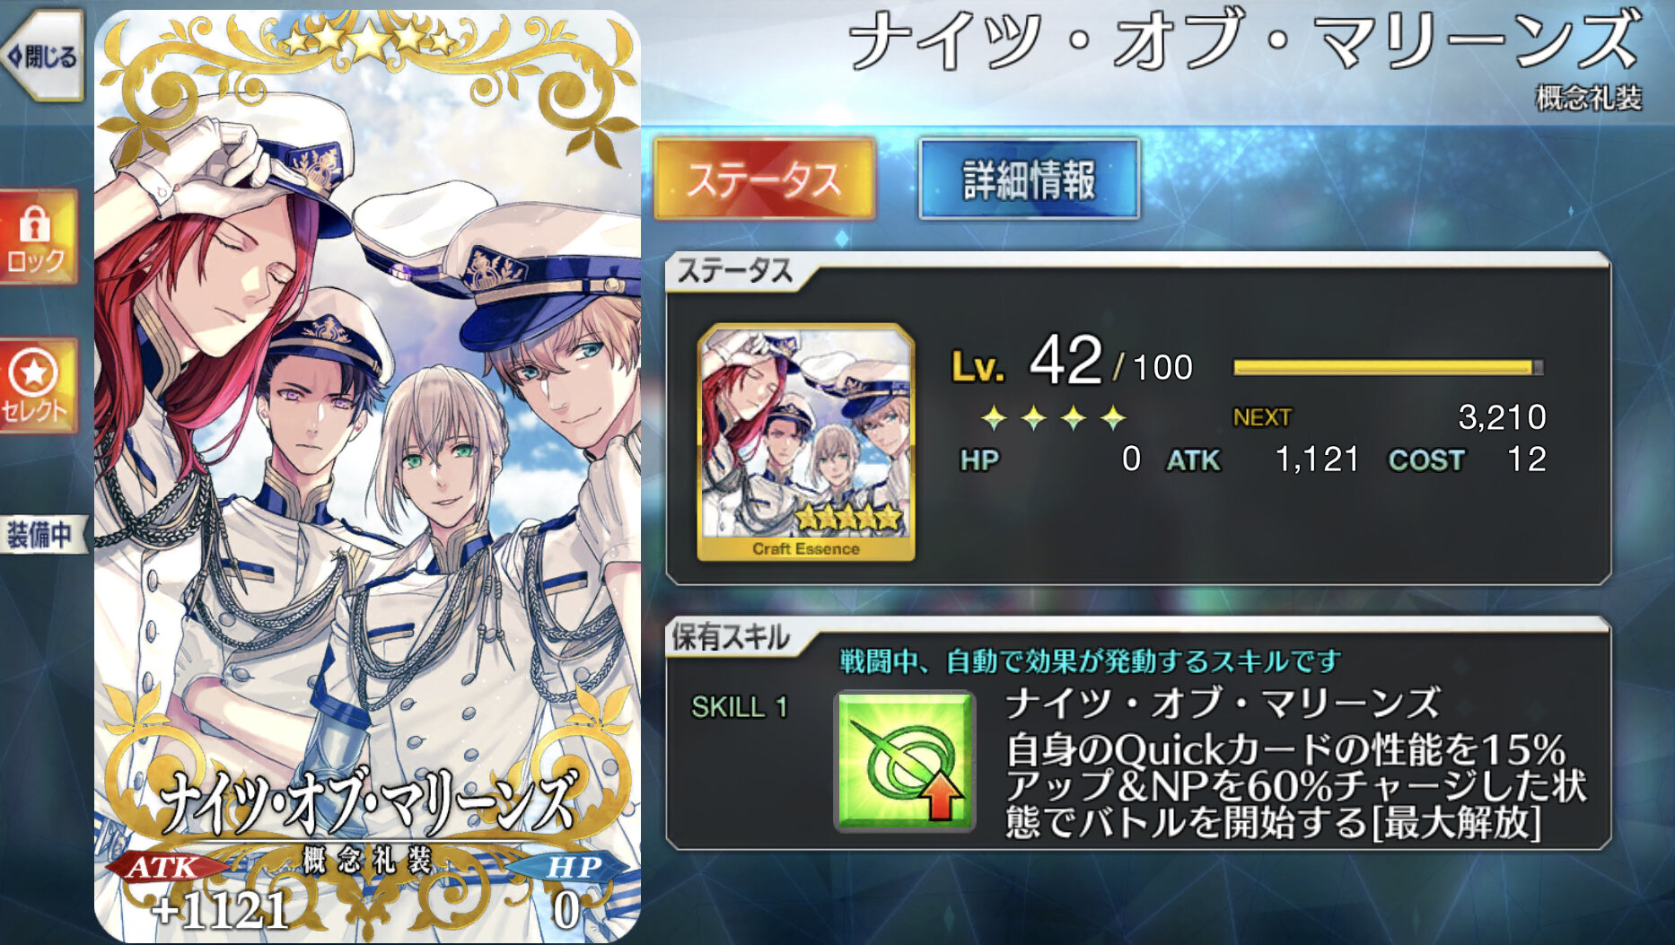Screen dimensions: 1675x945
Task: Switch to the 詳細情報 tab
Action: point(1029,179)
